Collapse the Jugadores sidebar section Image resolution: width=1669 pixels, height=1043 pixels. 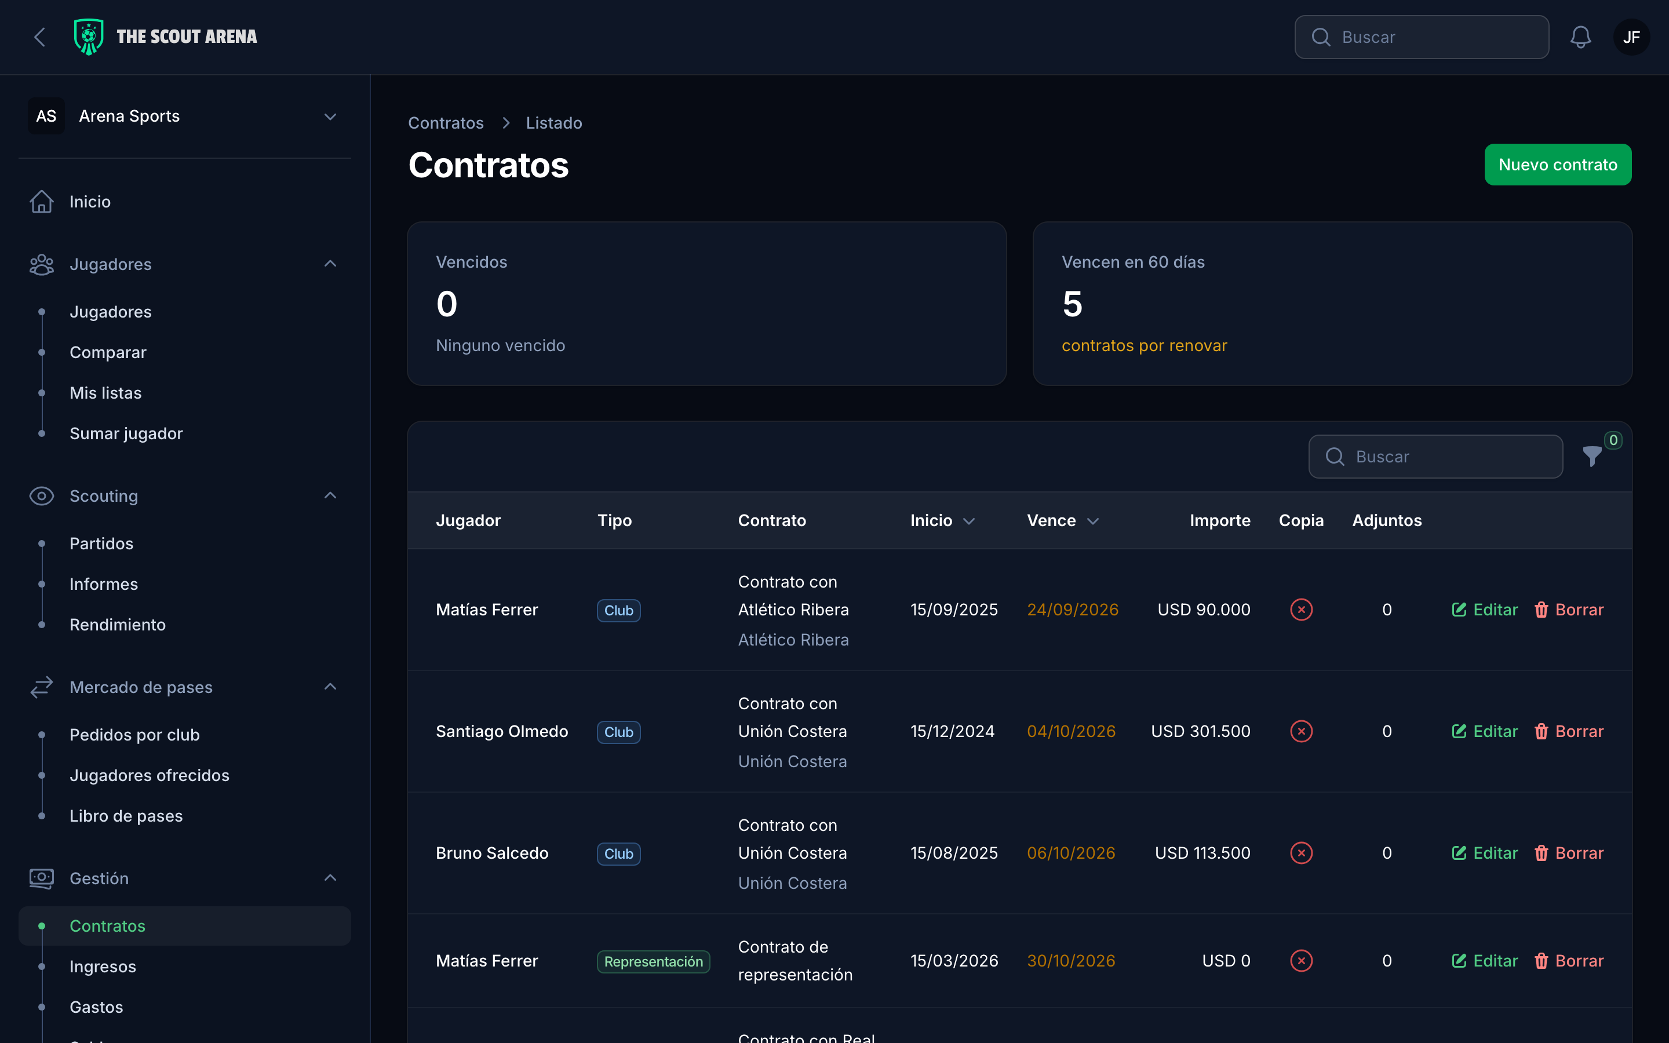tap(330, 264)
